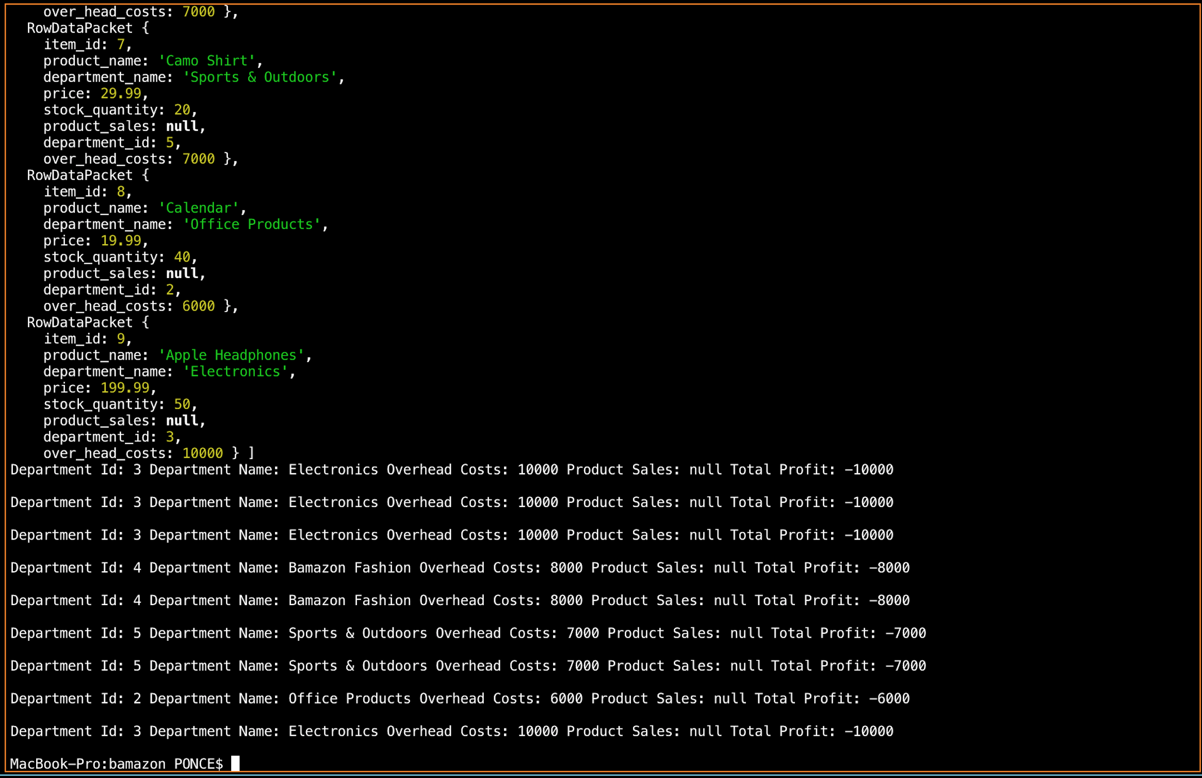The image size is (1202, 778).
Task: Click stock_quantity value 40
Action: [x=182, y=257]
